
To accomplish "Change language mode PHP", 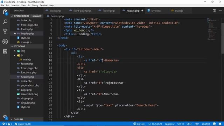I will pyautogui.click(x=197, y=124).
